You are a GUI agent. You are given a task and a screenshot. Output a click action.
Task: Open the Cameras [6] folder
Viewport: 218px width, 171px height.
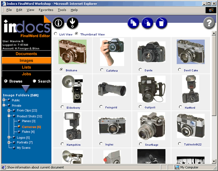pyautogui.click(x=31, y=127)
